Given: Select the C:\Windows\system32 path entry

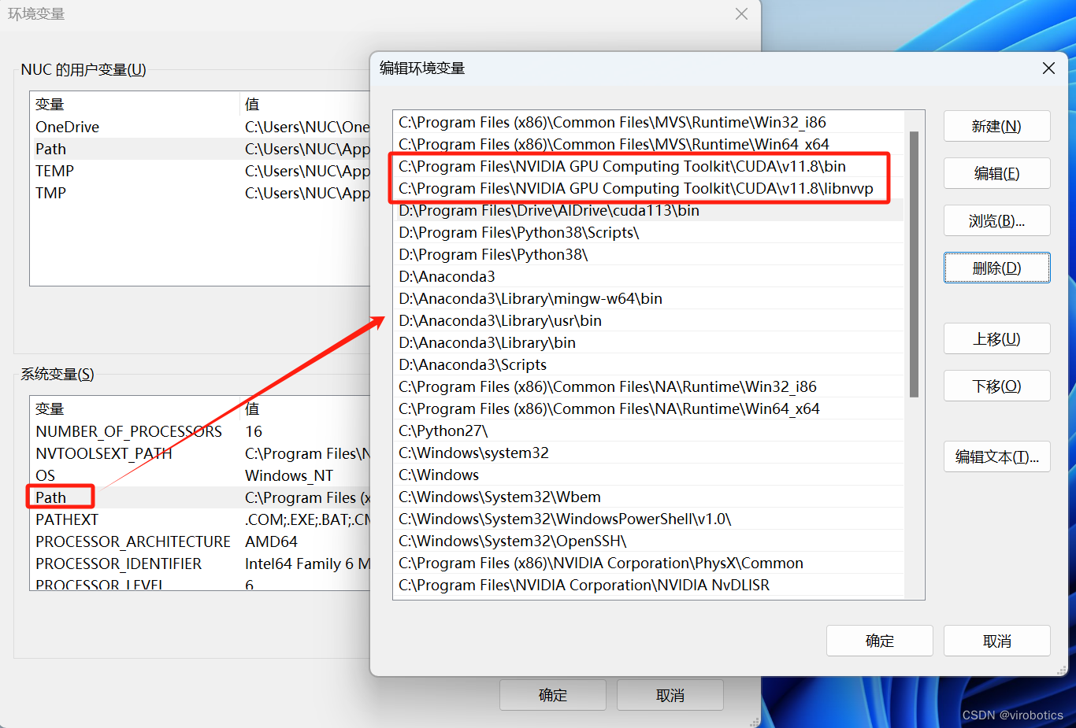Looking at the screenshot, I should coord(648,453).
